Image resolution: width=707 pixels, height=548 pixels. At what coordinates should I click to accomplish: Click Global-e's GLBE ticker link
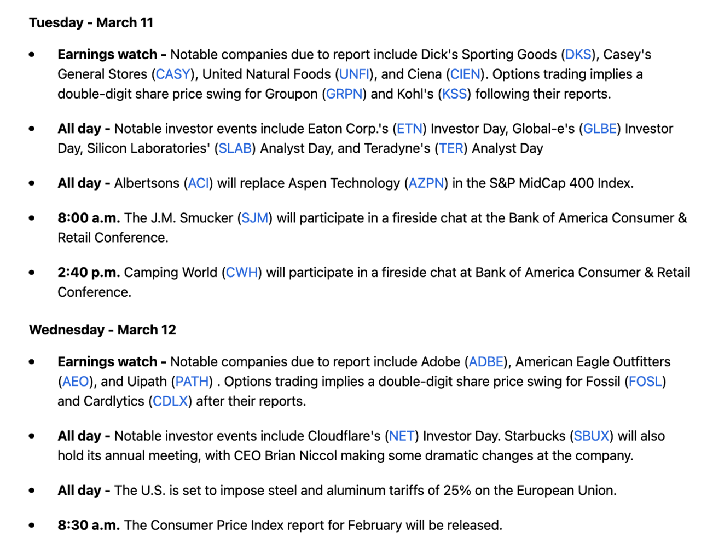tap(600, 129)
